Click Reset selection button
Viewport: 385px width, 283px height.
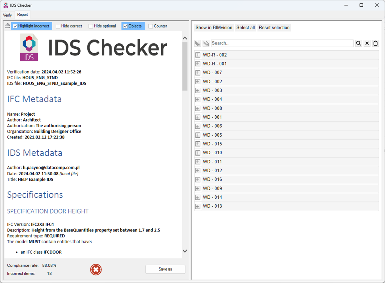point(274,28)
